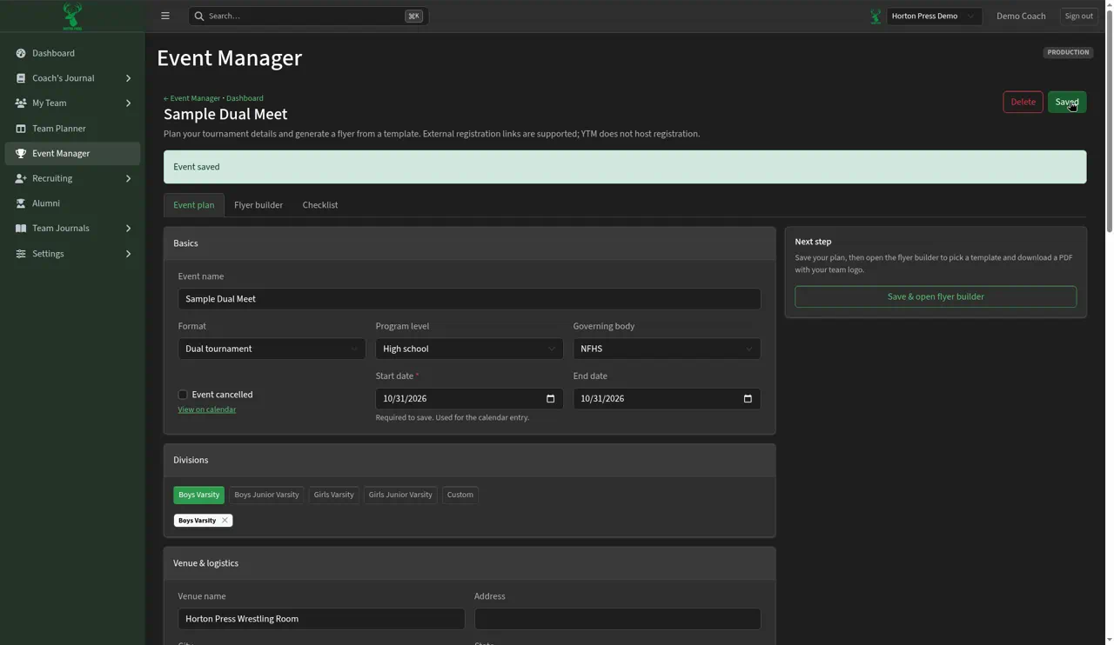Image resolution: width=1114 pixels, height=645 pixels.
Task: Open the View on calendar link
Action: pos(207,409)
